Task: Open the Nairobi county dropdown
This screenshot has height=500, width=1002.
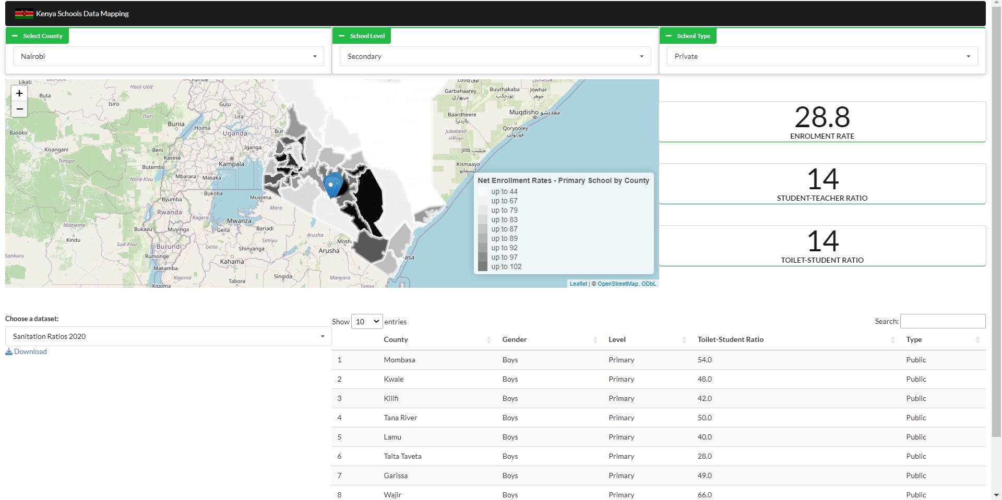Action: click(168, 56)
